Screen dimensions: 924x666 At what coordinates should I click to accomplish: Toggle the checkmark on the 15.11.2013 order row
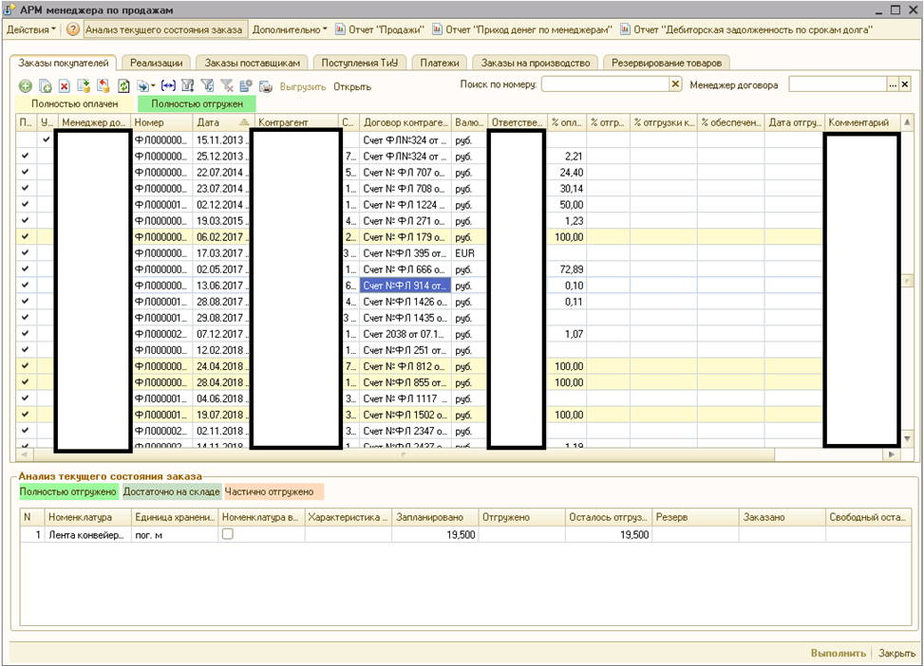pyautogui.click(x=46, y=139)
